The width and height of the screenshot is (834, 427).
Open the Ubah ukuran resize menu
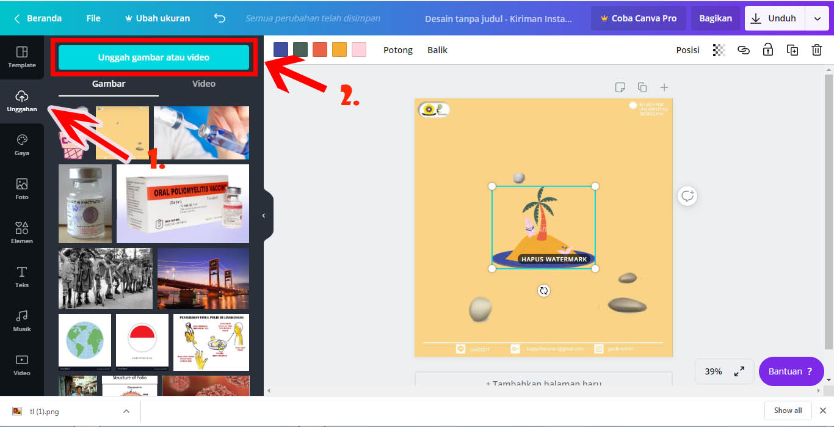point(158,18)
